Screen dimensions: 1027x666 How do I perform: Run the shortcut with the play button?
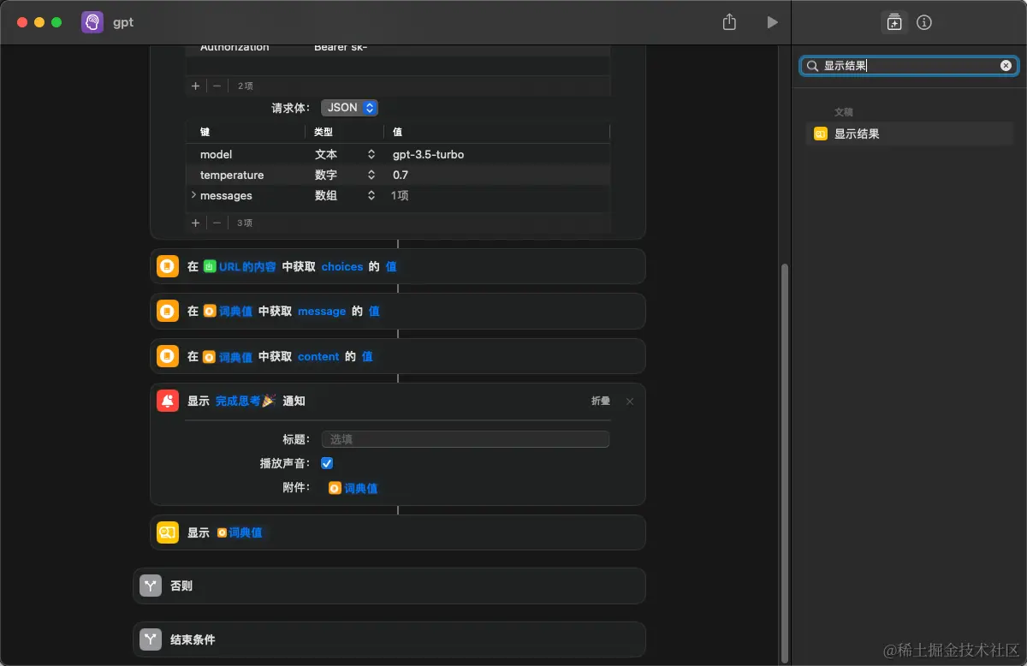tap(772, 22)
